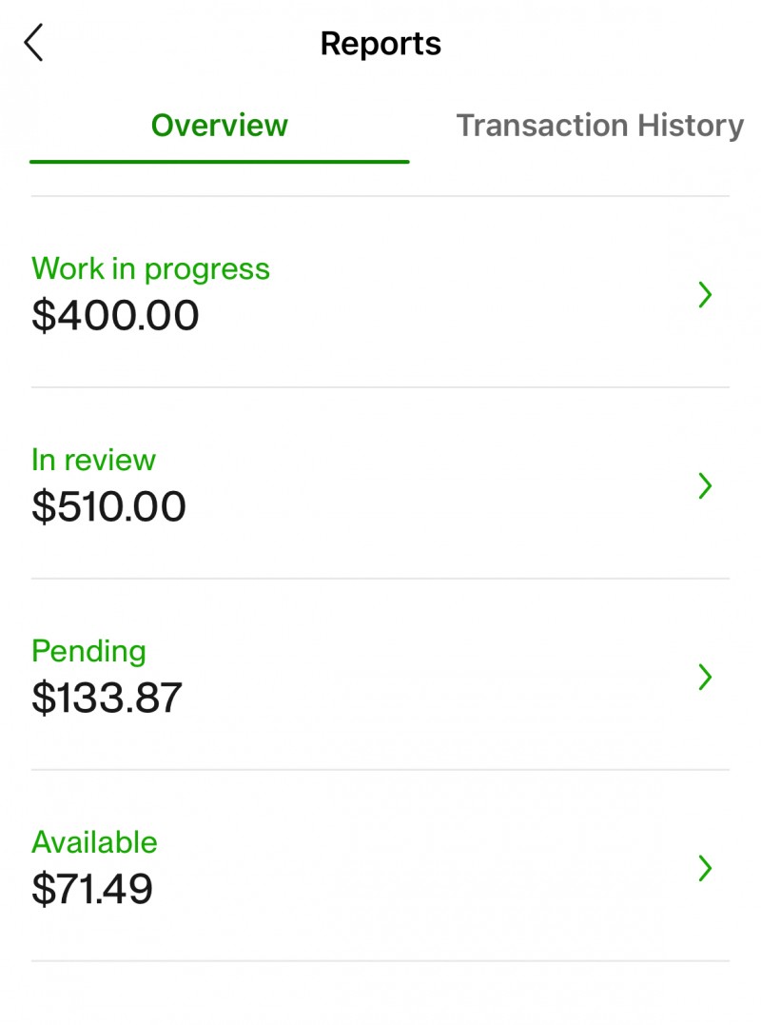Screen dimensions: 761x1025
Task: Switch to the Transaction History tab
Action: tap(599, 126)
